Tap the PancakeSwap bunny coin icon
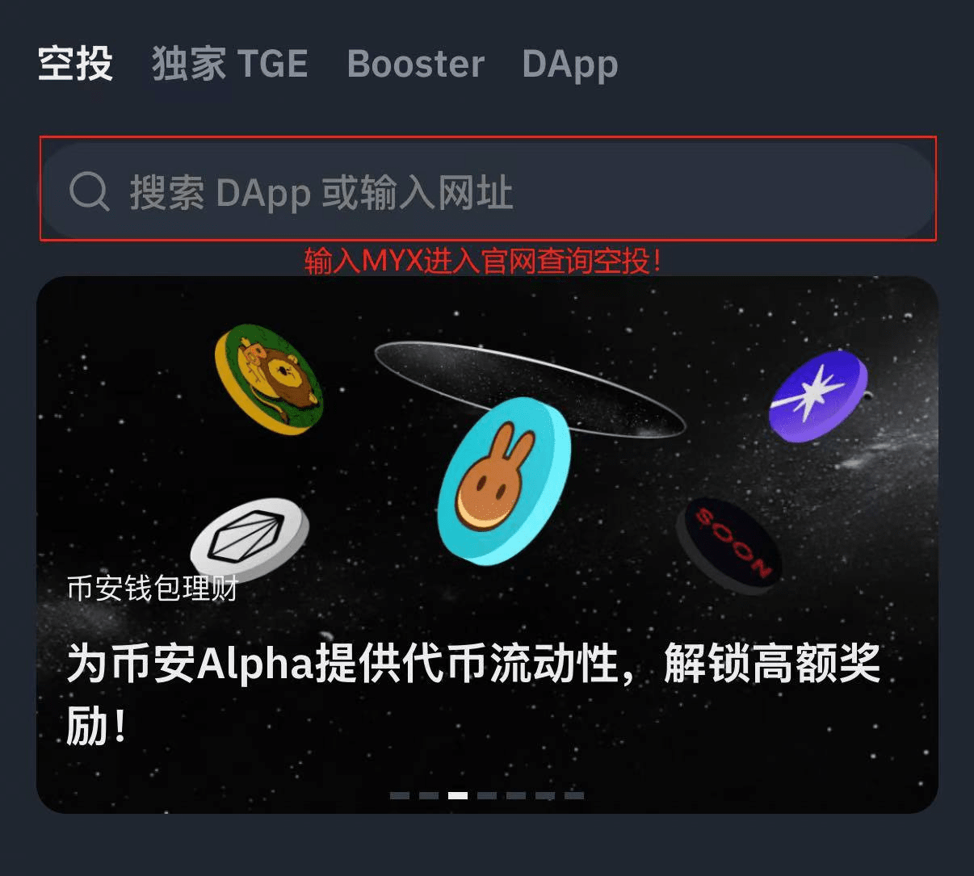This screenshot has height=876, width=974. pyautogui.click(x=504, y=480)
